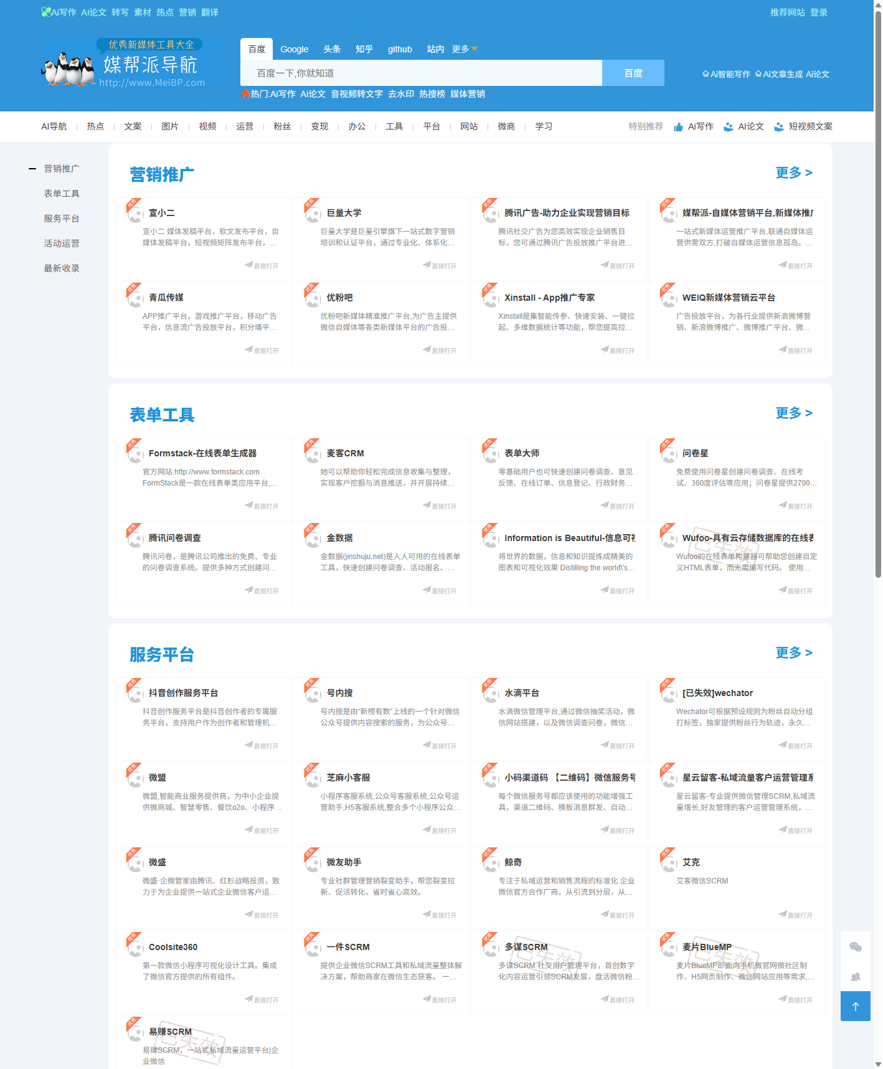
Task: Open the 站内 search tab
Action: 435,49
